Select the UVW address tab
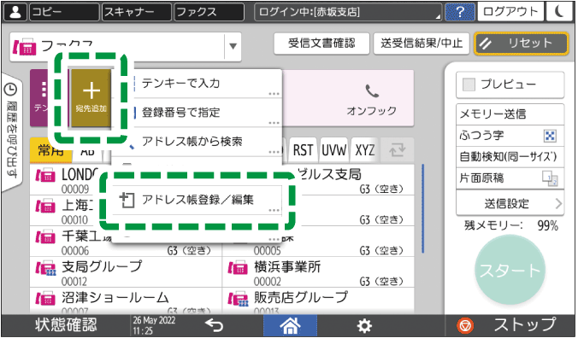578x338 pixels. 333,150
